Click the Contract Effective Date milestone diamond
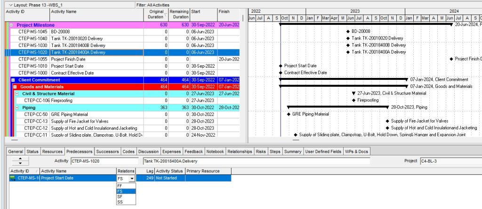 tap(281, 73)
